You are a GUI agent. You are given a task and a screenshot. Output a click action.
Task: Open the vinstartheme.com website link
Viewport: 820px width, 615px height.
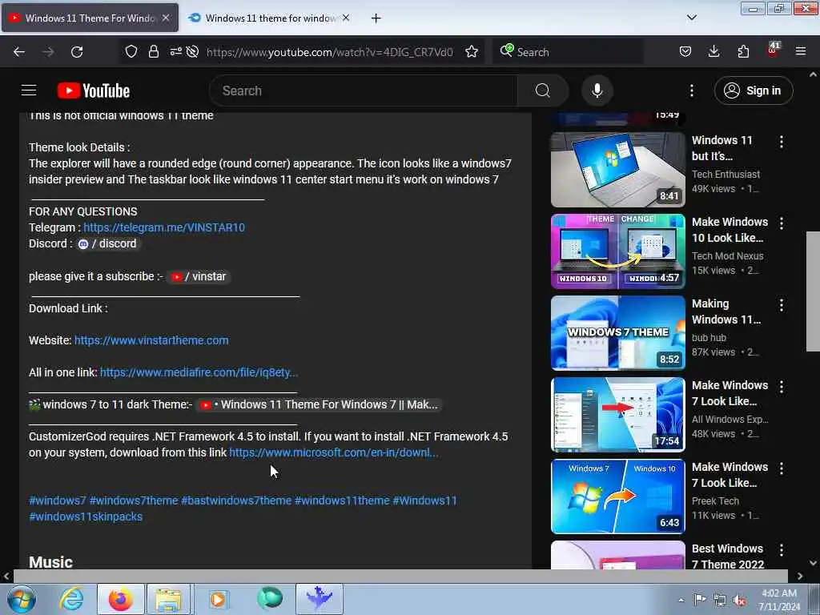151,340
